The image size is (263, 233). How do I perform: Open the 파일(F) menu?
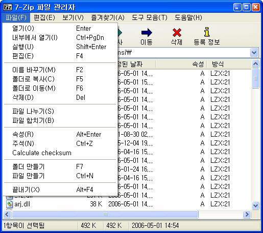click(x=16, y=17)
